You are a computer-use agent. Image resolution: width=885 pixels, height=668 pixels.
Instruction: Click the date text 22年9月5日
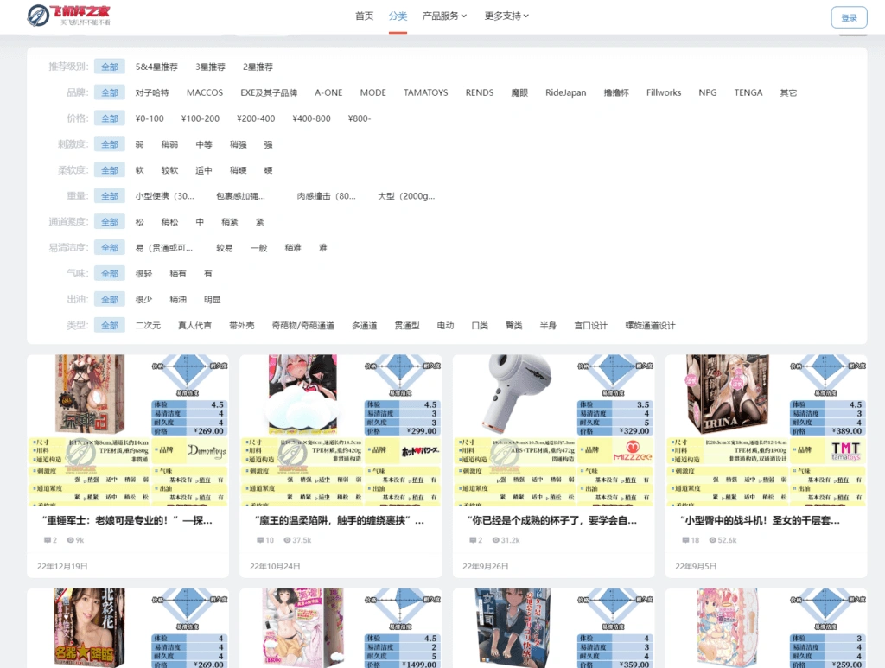696,566
